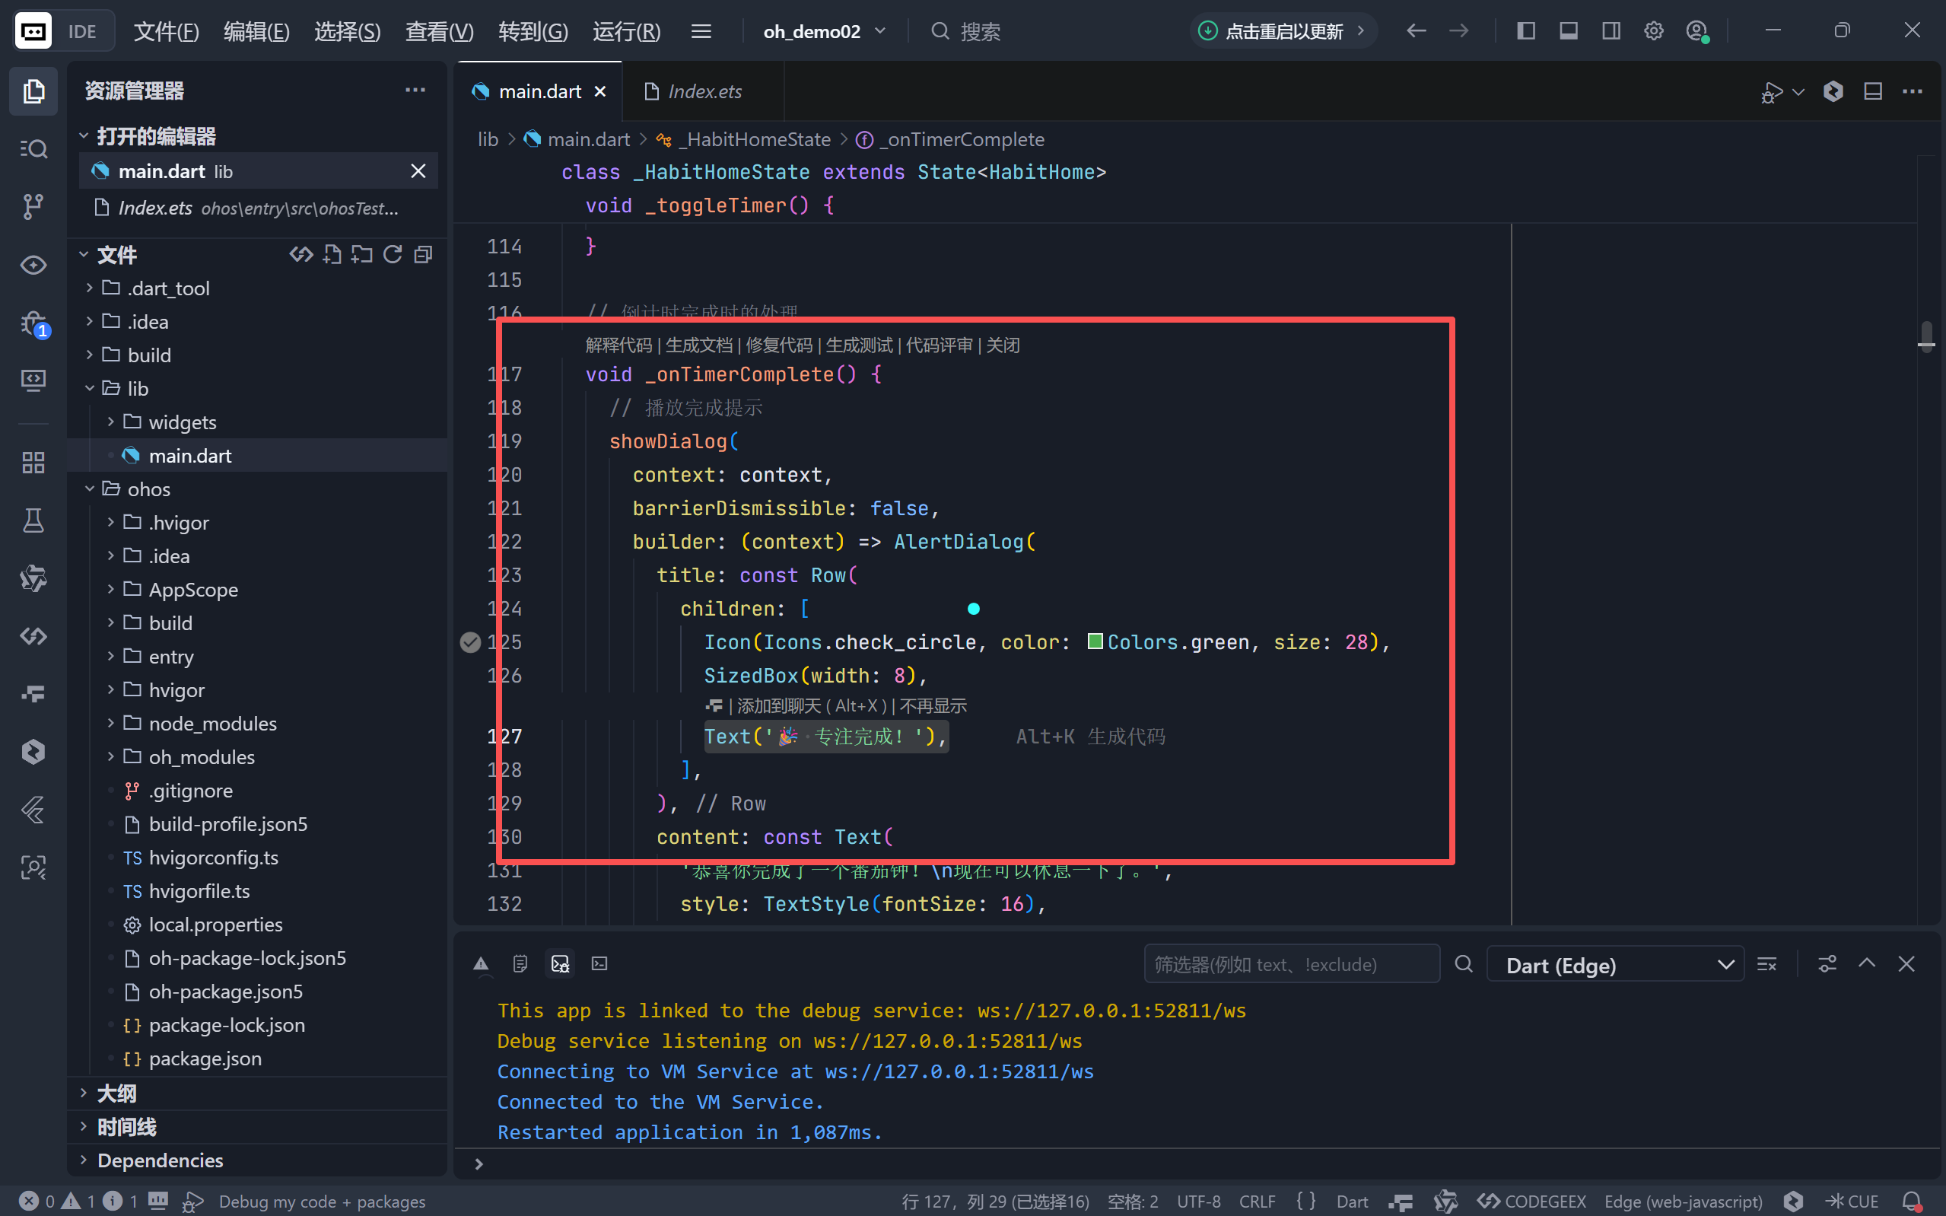The height and width of the screenshot is (1216, 1946).
Task: Open the extensions grid icon in sidebar
Action: [33, 463]
